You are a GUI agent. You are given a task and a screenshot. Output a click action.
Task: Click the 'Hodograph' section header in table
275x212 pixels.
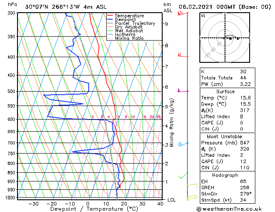(225, 175)
